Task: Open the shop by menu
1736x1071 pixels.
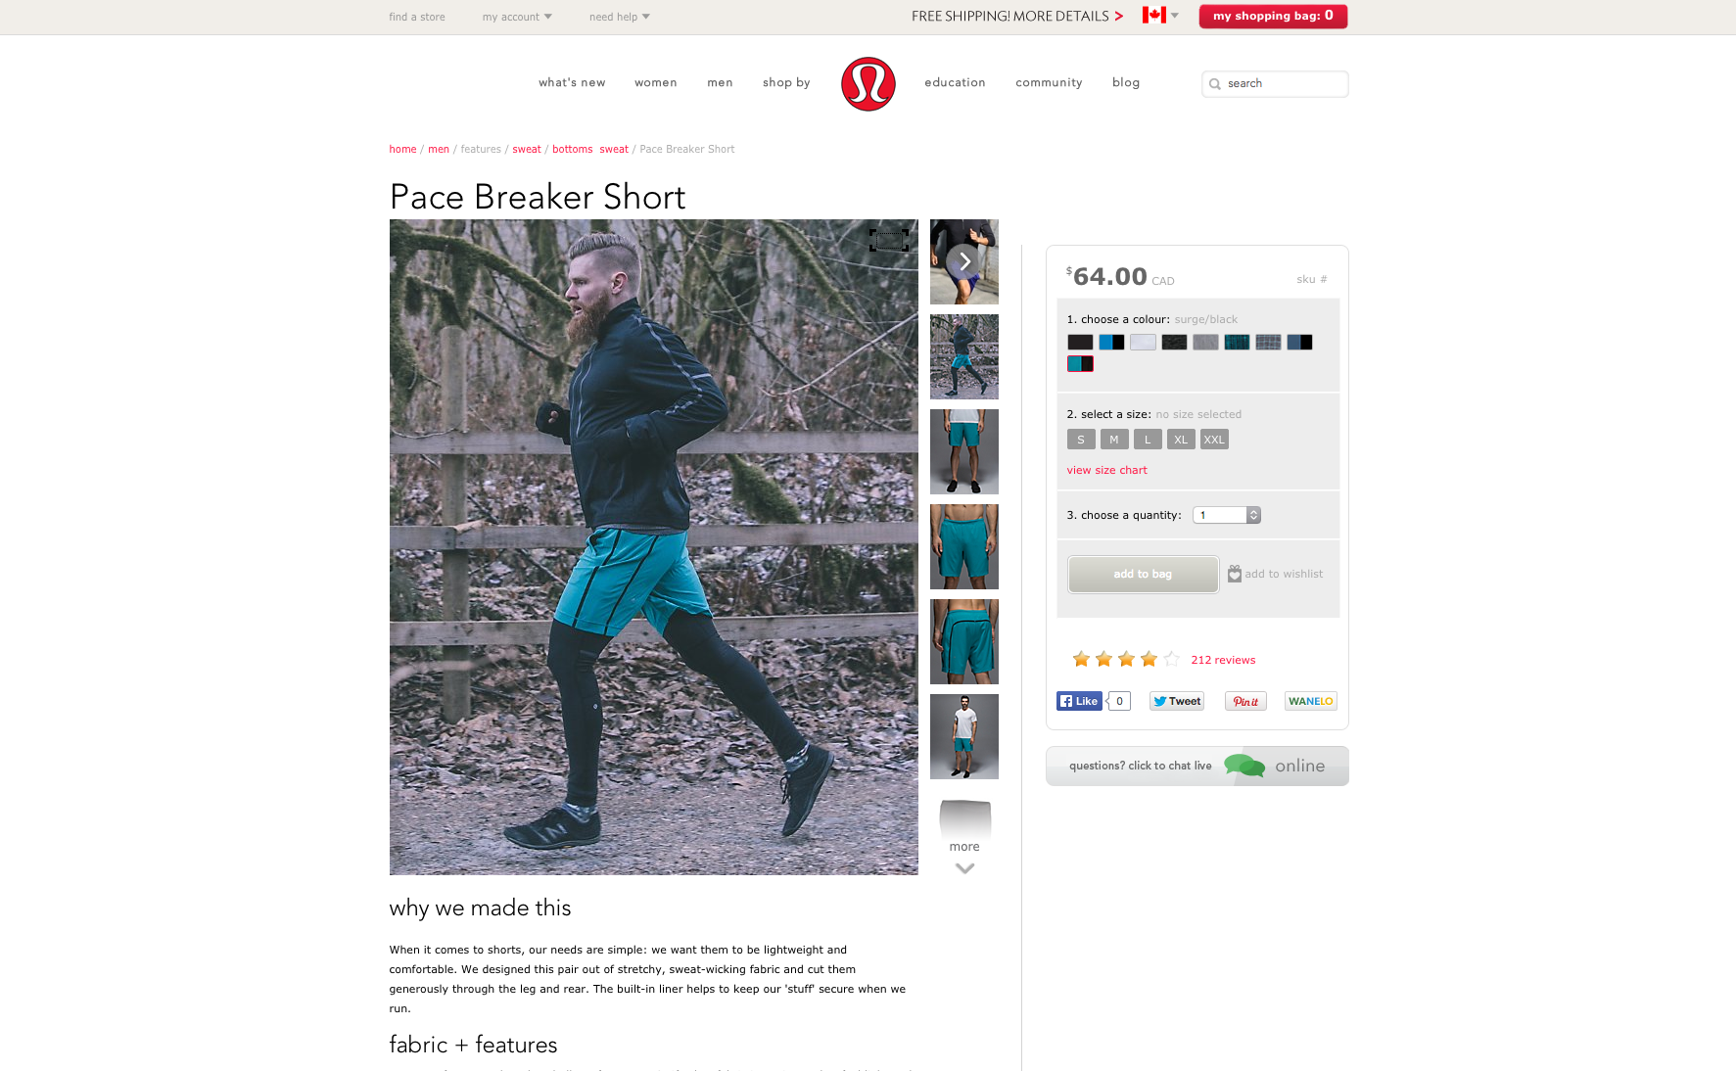Action: (x=786, y=83)
